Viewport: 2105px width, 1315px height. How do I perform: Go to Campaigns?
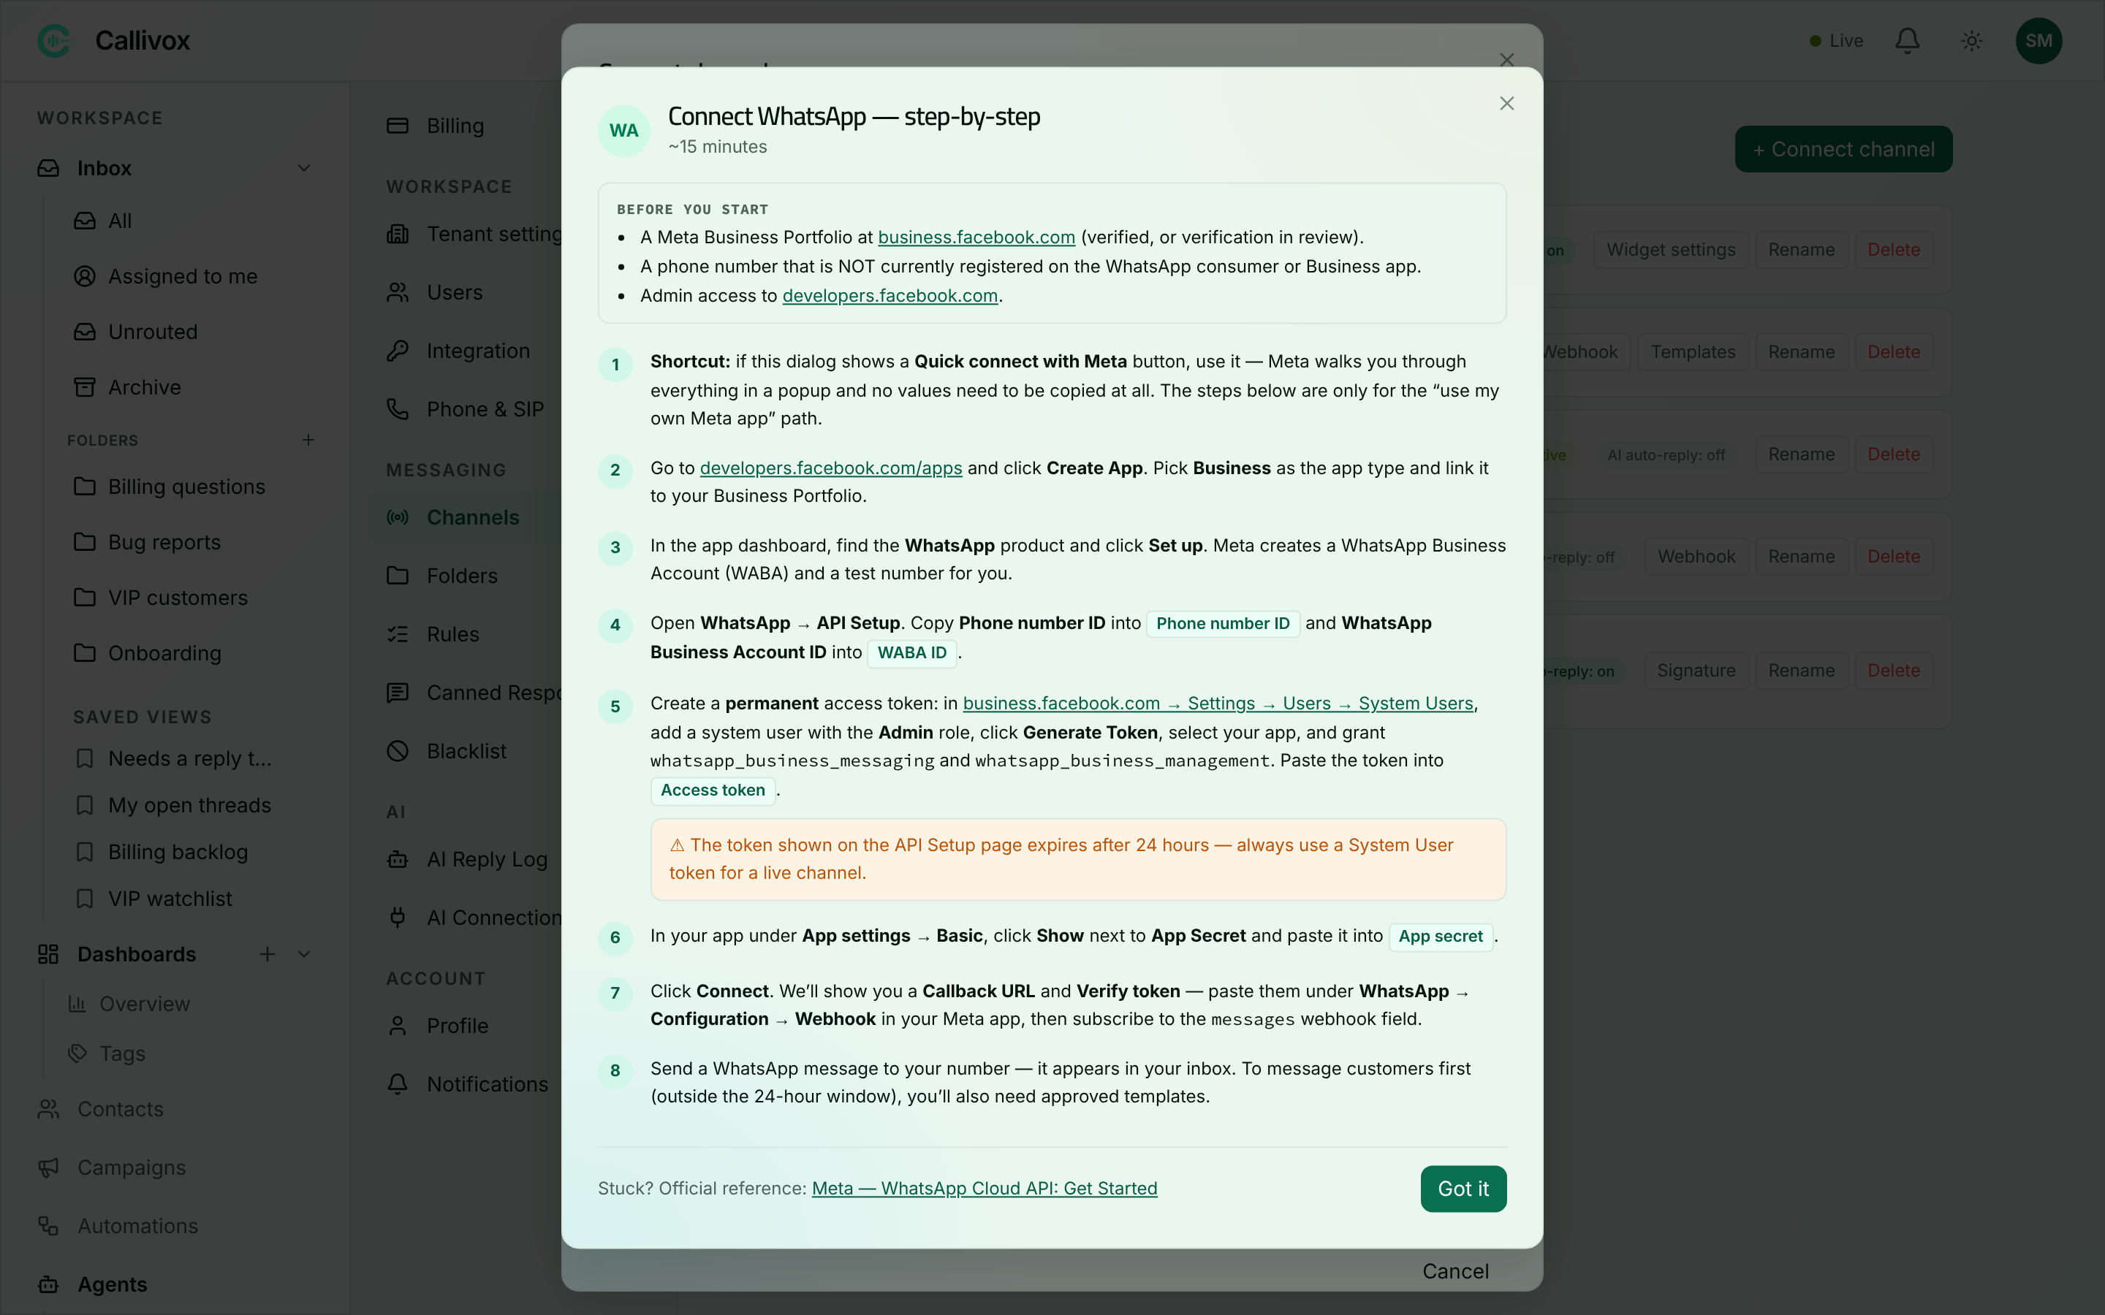tap(132, 1168)
